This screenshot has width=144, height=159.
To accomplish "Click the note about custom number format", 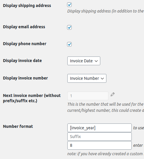I will click(x=106, y=154).
